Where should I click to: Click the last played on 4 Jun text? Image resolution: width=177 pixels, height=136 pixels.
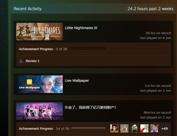pos(156,38)
